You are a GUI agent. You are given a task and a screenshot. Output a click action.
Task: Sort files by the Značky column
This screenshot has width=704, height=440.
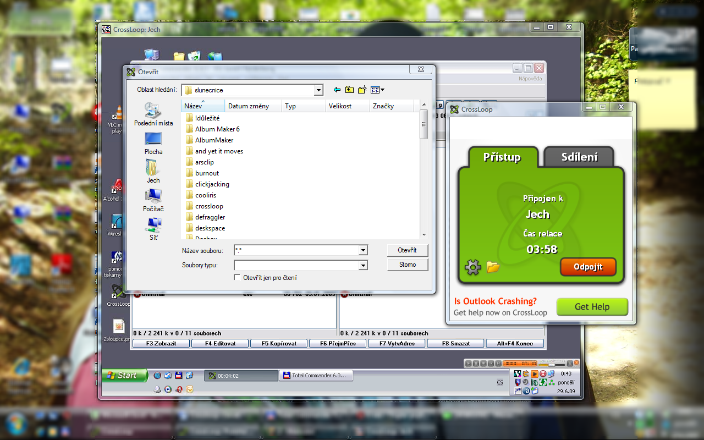pos(391,106)
